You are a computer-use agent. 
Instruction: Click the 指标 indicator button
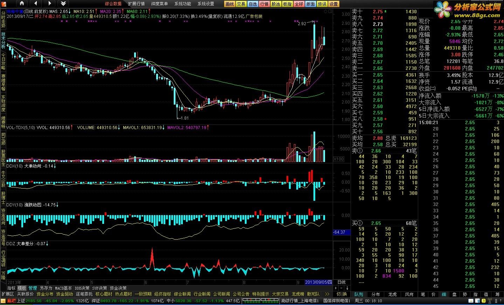(x=11, y=288)
